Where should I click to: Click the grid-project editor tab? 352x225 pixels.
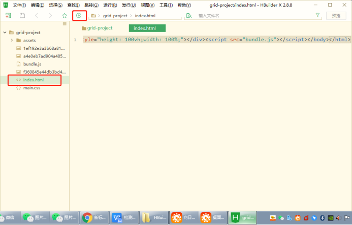click(97, 28)
